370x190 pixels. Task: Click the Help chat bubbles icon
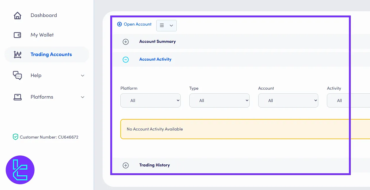click(x=18, y=75)
